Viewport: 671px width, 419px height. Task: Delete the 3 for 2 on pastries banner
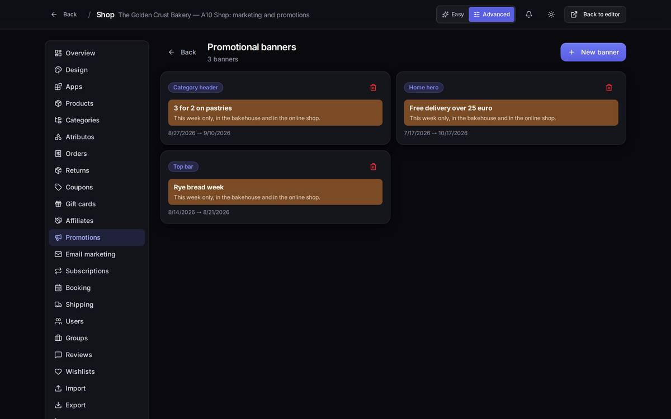click(374, 88)
